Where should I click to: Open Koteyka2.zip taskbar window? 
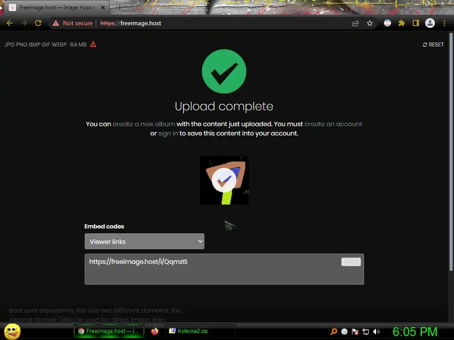[200, 331]
